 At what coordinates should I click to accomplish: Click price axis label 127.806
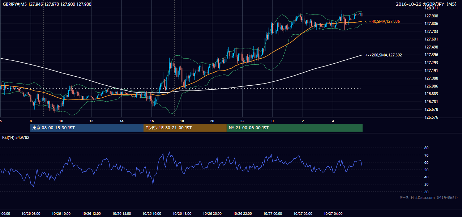[x=432, y=24]
